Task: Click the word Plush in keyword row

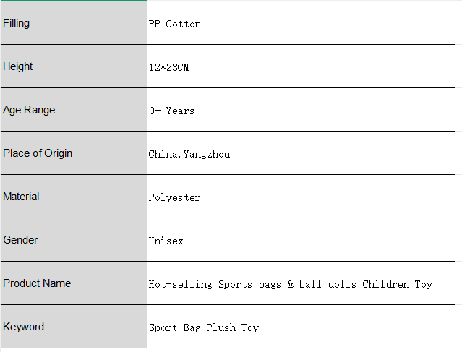Action: coord(221,327)
